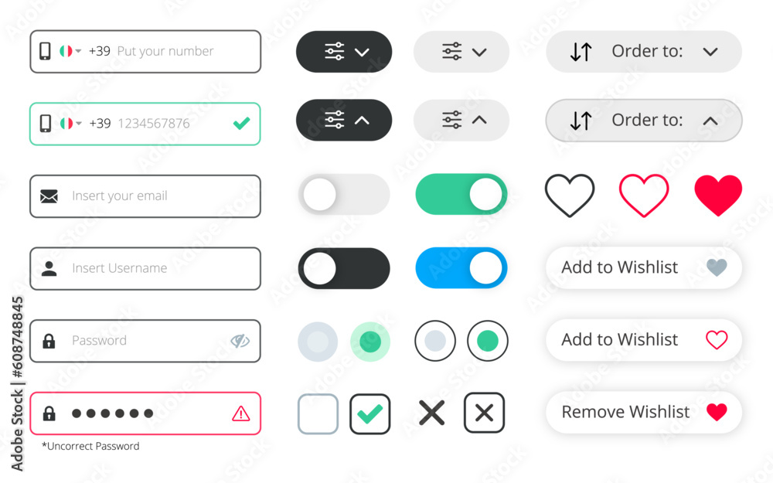Image resolution: width=773 pixels, height=483 pixels.
Task: Select the green radio button with dark outline
Action: coord(488,341)
